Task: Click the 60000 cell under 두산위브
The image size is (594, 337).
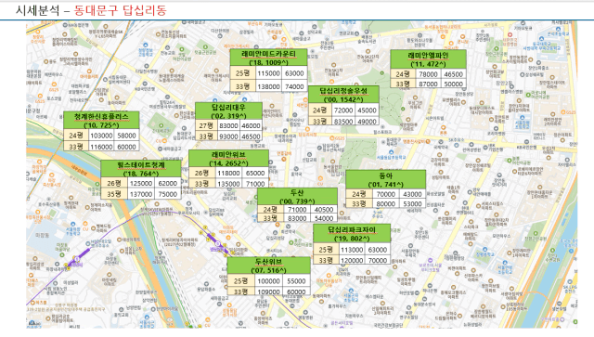Action: tap(296, 292)
